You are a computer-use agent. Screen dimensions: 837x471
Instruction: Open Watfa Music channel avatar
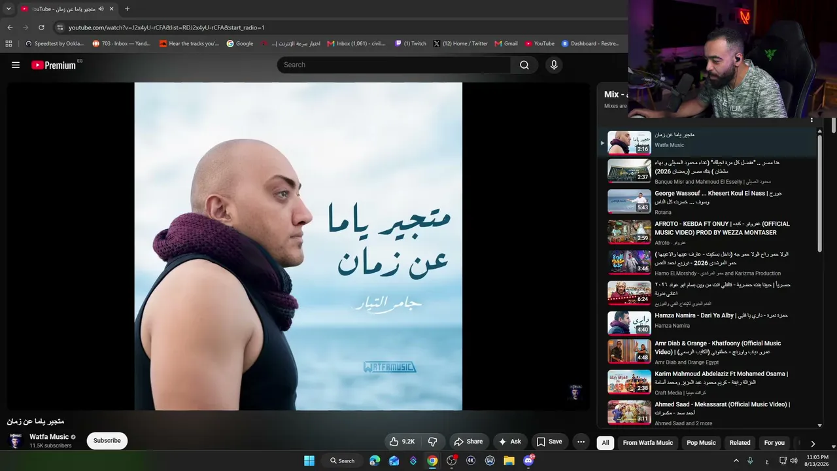pyautogui.click(x=15, y=441)
